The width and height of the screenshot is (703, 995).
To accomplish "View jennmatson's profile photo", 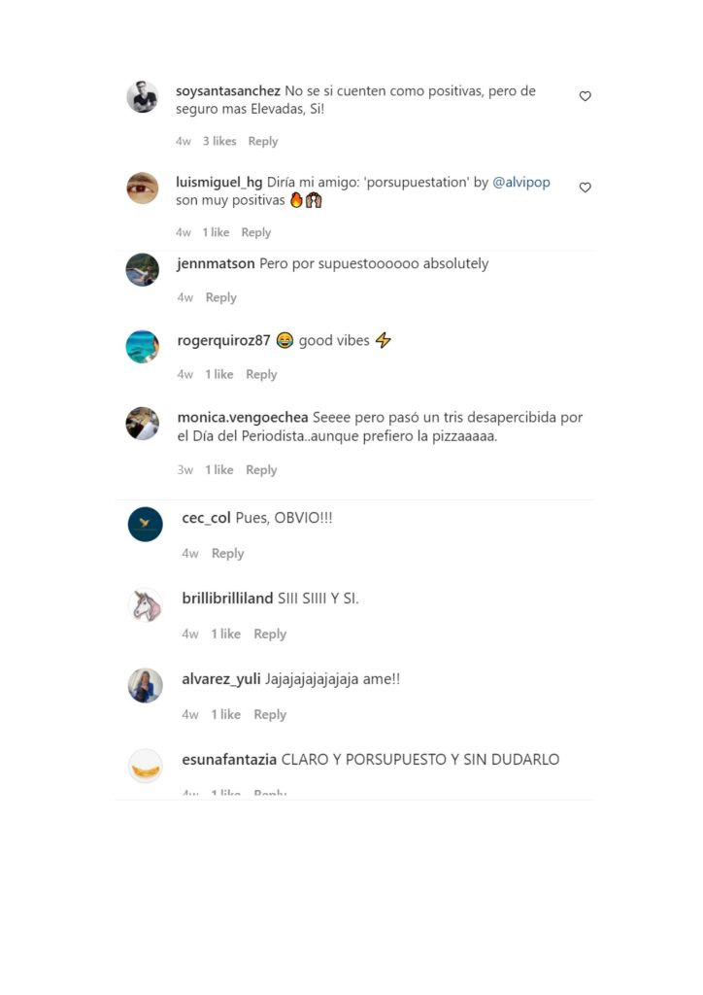I will (143, 270).
